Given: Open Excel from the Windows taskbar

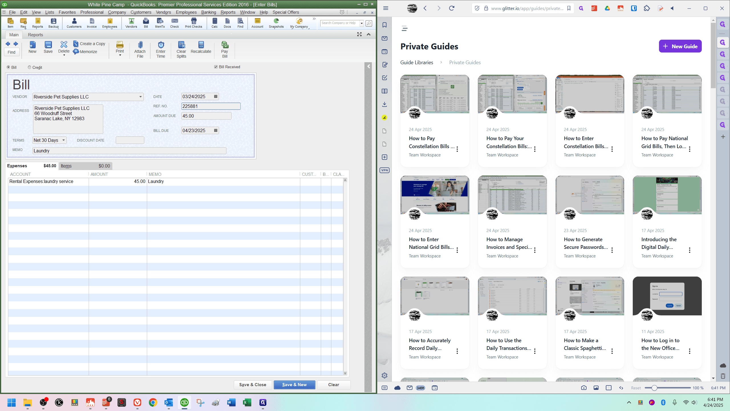Looking at the screenshot, I should click(247, 402).
